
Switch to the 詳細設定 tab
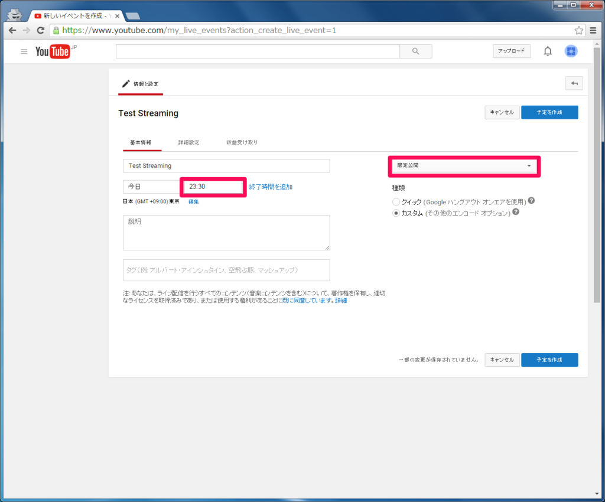pyautogui.click(x=188, y=142)
